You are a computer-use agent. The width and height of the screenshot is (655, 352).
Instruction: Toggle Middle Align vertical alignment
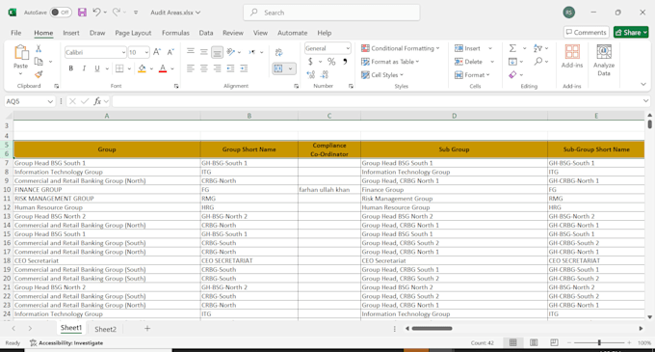[204, 52]
